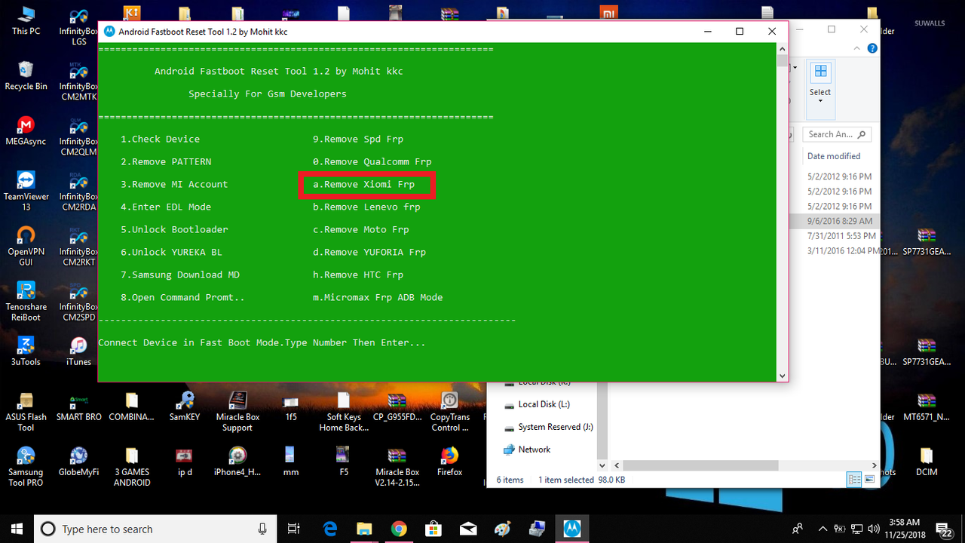Show hidden system tray icons
The width and height of the screenshot is (965, 543).
click(823, 529)
